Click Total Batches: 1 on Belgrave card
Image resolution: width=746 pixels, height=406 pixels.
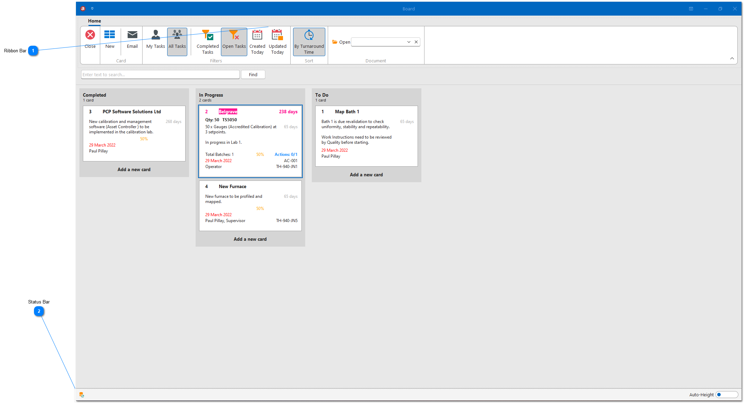(219, 155)
